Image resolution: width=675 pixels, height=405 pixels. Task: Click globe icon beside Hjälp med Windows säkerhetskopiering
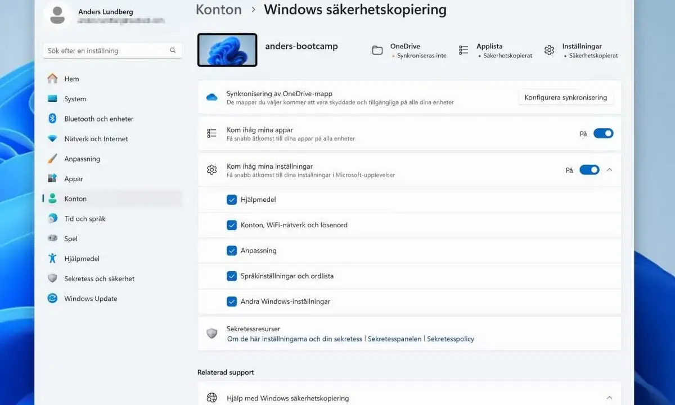[x=211, y=398]
